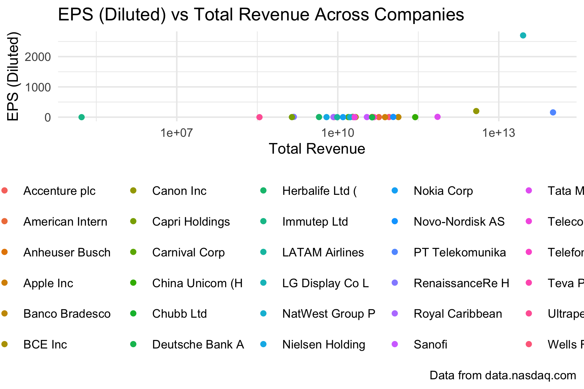
Task: Select the Novo-Nordisk AS legend label
Action: [459, 222]
